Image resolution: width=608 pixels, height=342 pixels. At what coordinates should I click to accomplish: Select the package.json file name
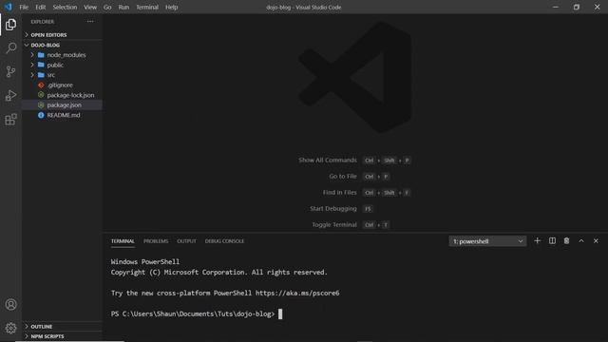pyautogui.click(x=65, y=105)
